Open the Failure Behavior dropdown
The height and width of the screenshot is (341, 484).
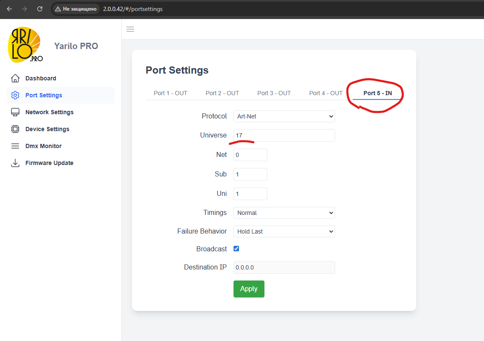(x=284, y=231)
